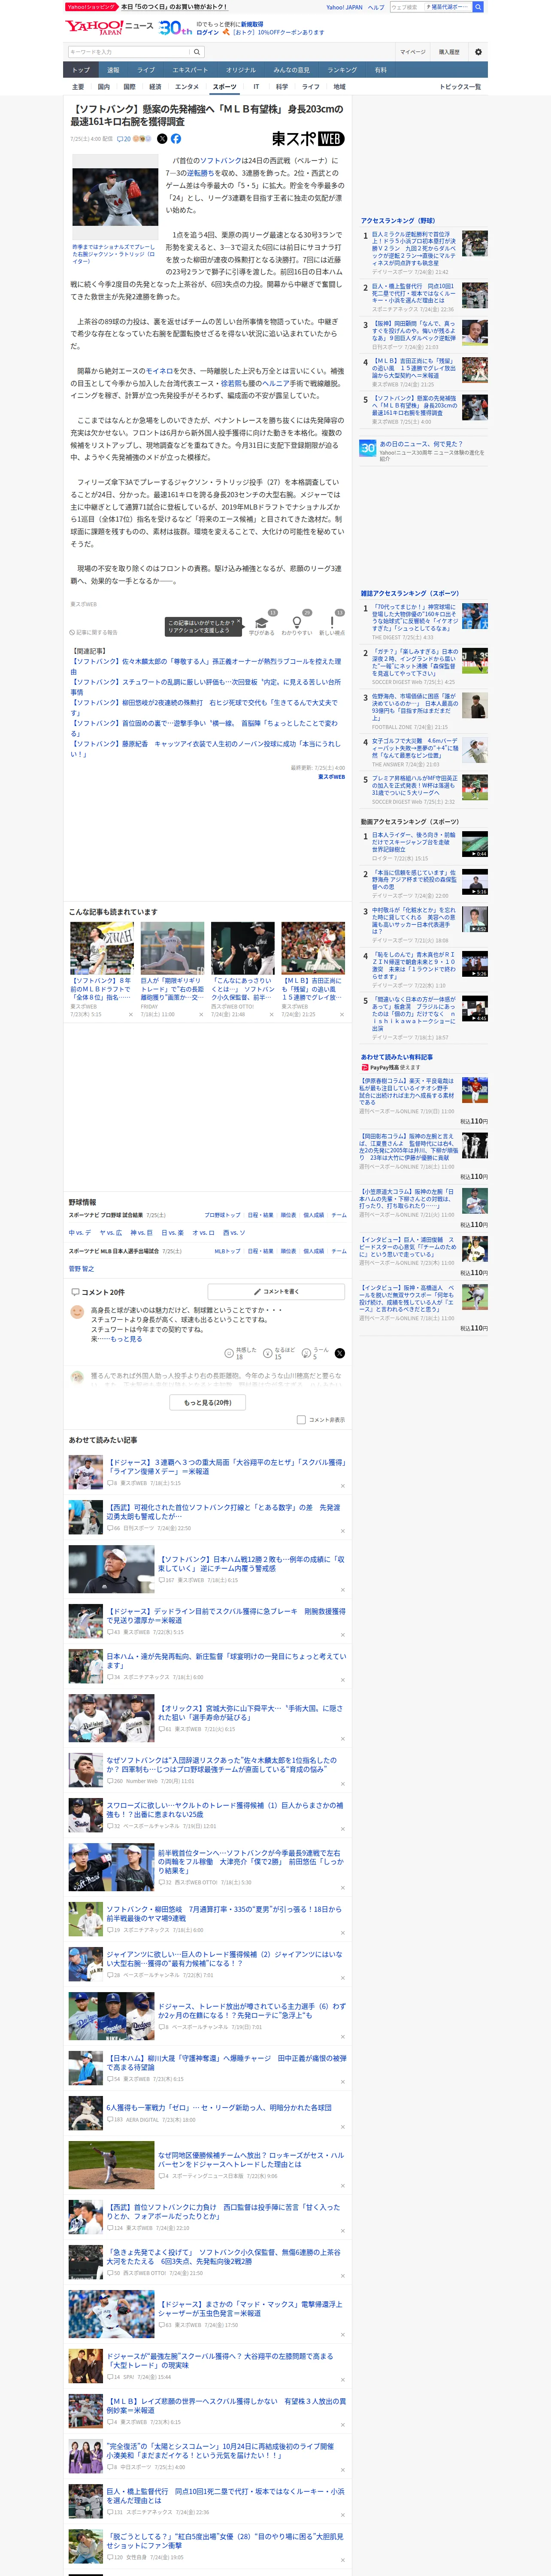
Task: Open the 中 vs. デ game link
Action: pos(80,1232)
